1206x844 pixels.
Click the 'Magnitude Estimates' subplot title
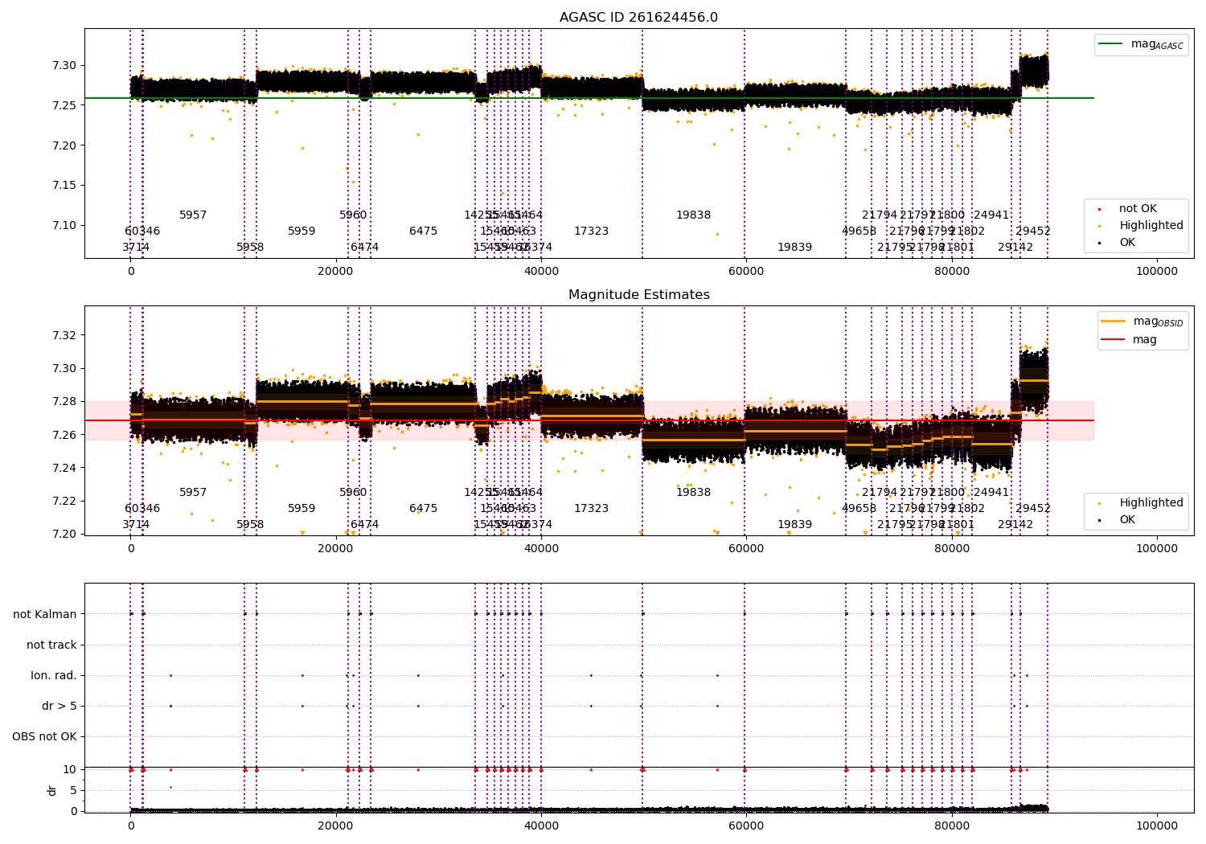pyautogui.click(x=639, y=295)
